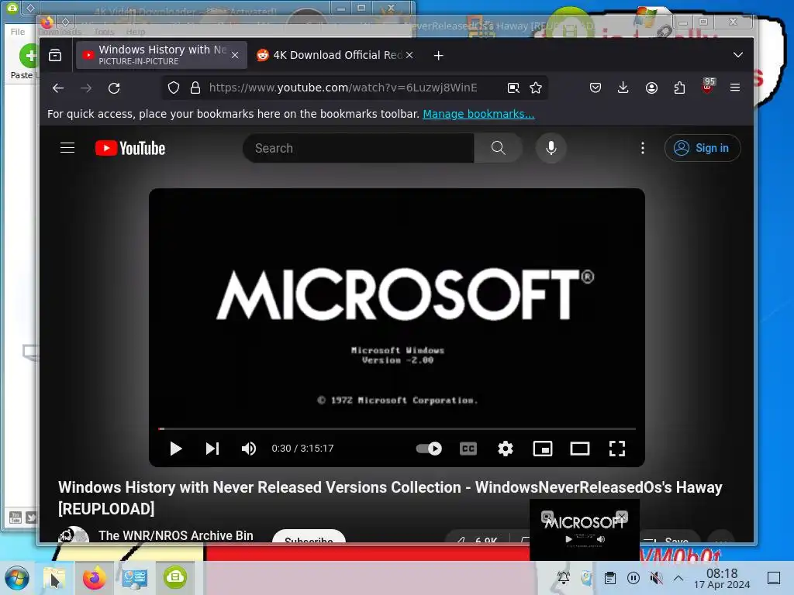
Task: Open the YouTube guide hamburger menu
Action: click(x=67, y=148)
